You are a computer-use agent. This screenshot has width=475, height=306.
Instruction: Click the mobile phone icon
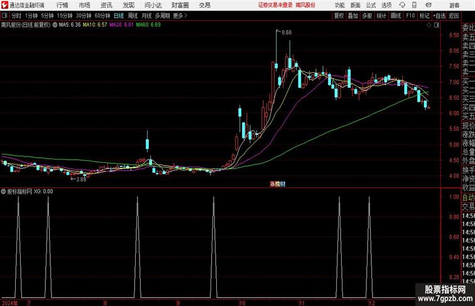[x=414, y=5]
